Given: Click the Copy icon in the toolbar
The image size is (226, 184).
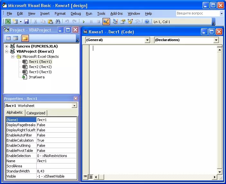Looking at the screenshot, I should click(x=43, y=22).
